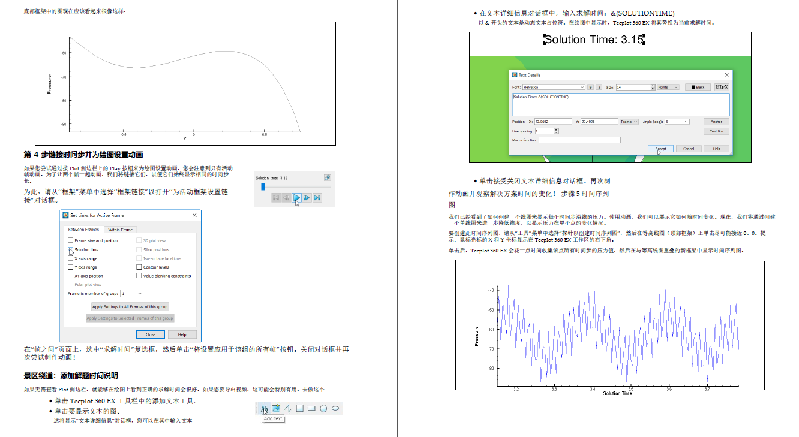Click the Accept button in Text Details

[x=661, y=149]
